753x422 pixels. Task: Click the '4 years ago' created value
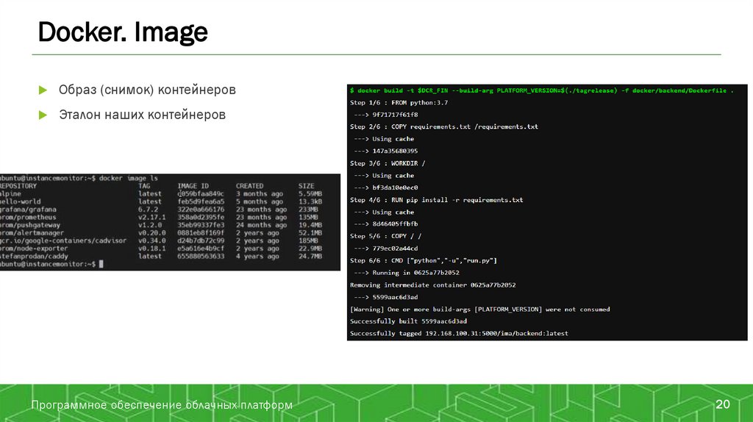click(257, 257)
